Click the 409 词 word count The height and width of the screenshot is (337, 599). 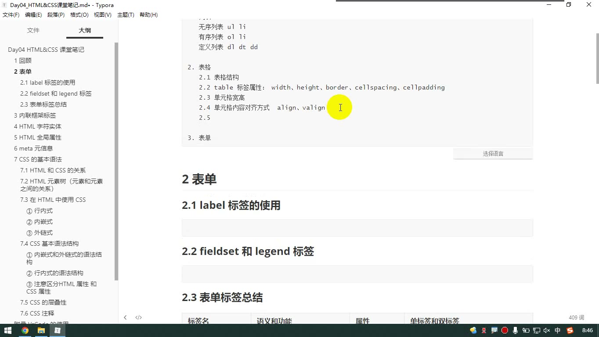pyautogui.click(x=576, y=317)
